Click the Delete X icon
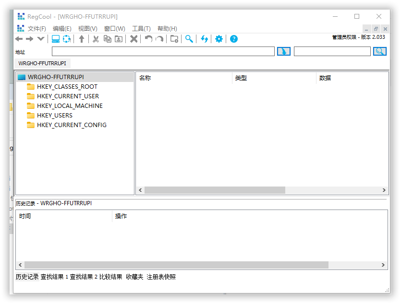 134,39
